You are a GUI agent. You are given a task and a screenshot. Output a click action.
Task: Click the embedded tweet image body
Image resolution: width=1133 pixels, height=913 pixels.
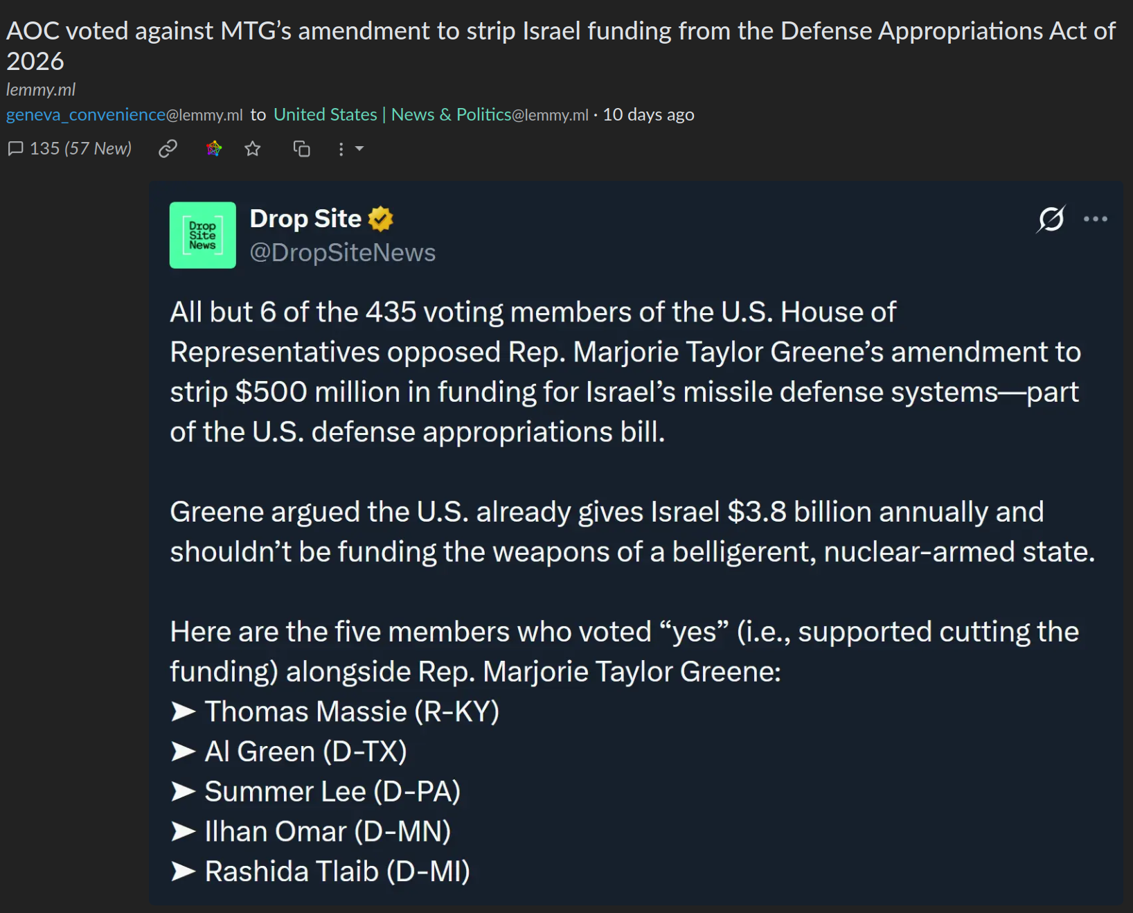coord(636,543)
